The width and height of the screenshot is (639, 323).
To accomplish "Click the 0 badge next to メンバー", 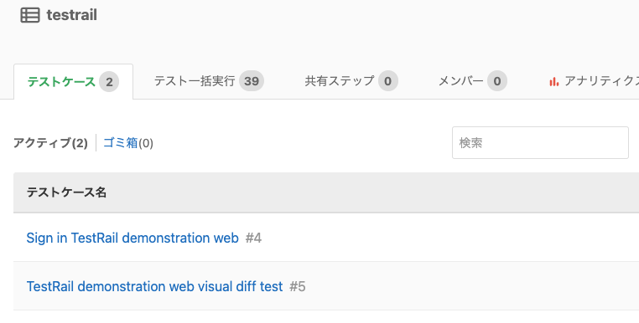I will pyautogui.click(x=496, y=81).
